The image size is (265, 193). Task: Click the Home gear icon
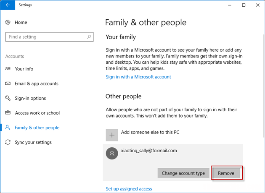[8, 22]
